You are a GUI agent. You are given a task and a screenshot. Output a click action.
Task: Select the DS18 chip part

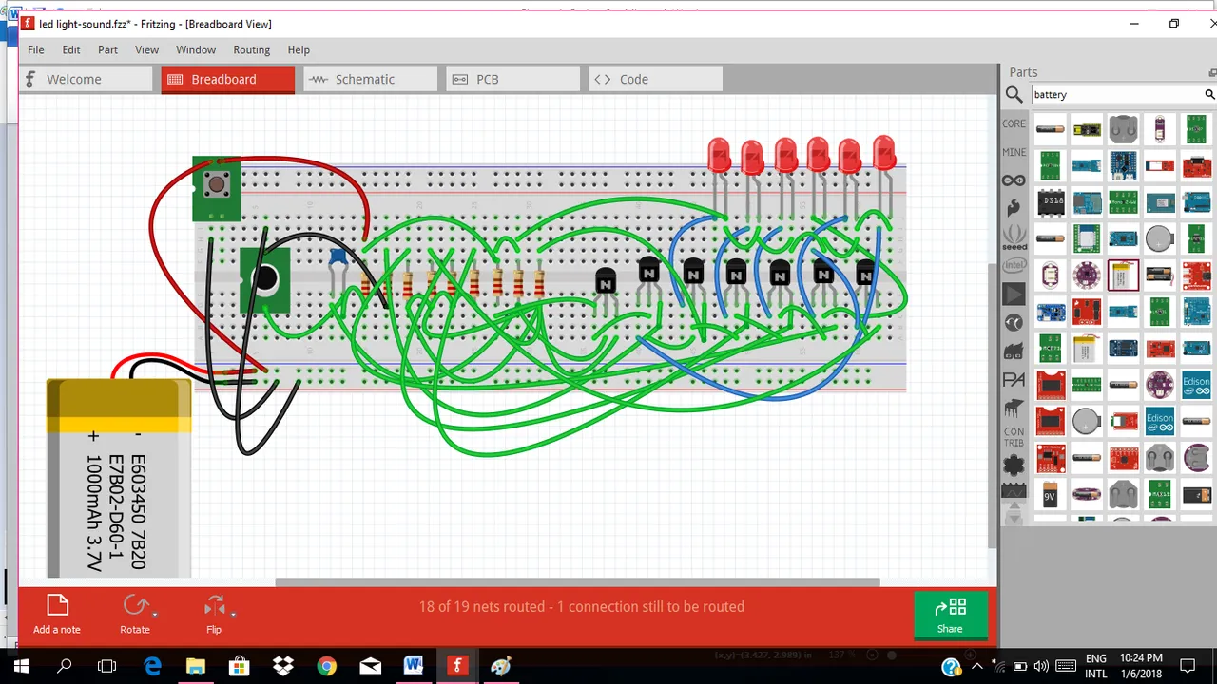[1051, 201]
